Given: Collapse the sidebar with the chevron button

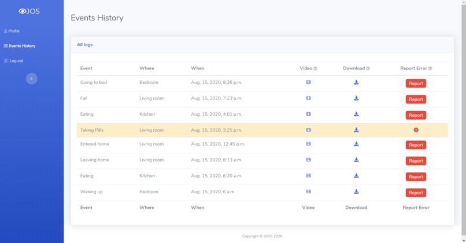Looking at the screenshot, I should [x=31, y=79].
